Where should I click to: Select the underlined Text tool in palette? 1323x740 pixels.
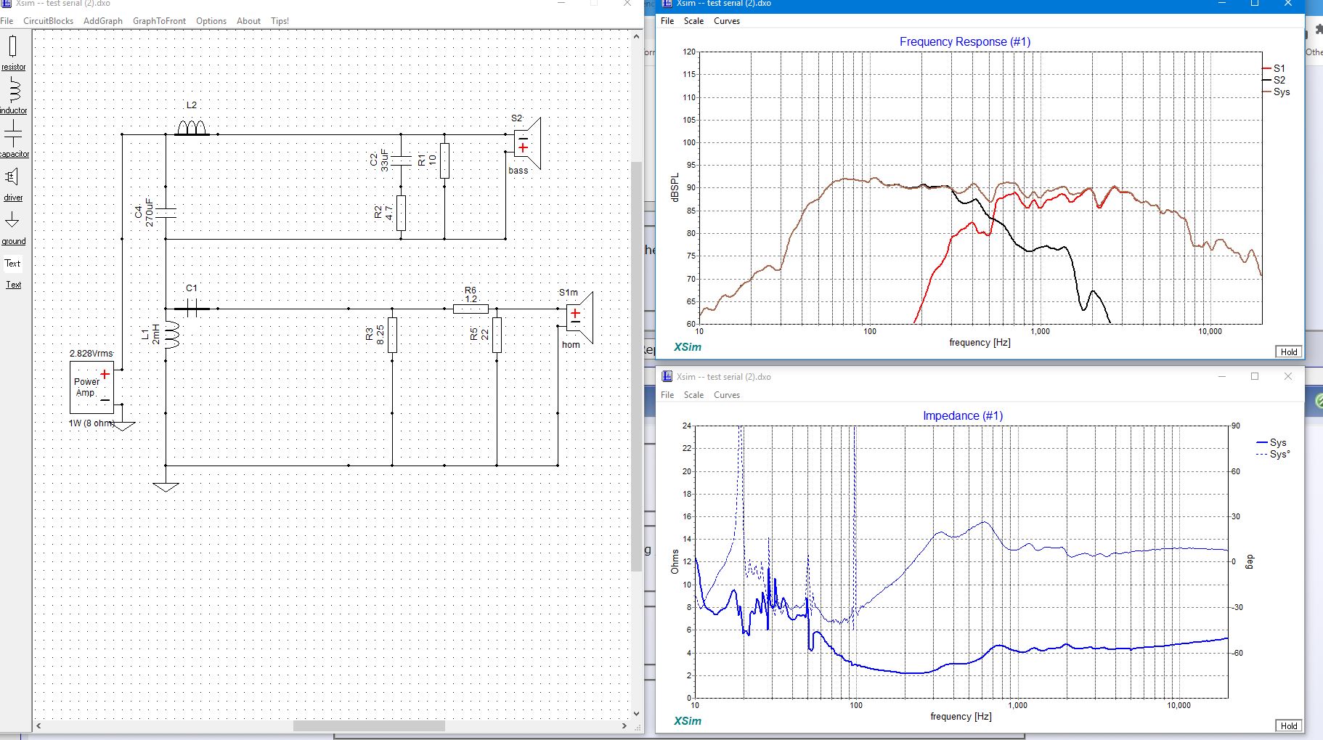(x=13, y=285)
